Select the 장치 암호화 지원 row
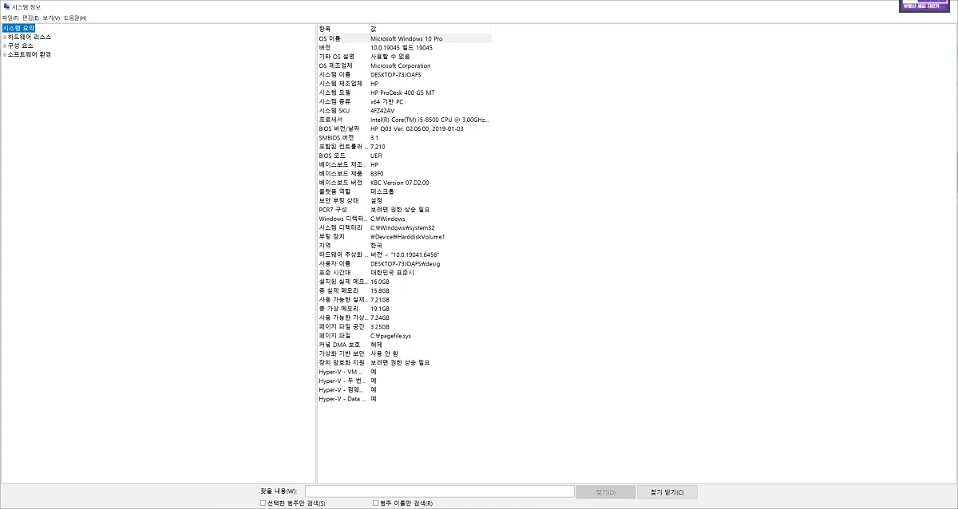The width and height of the screenshot is (958, 509). [x=405, y=362]
